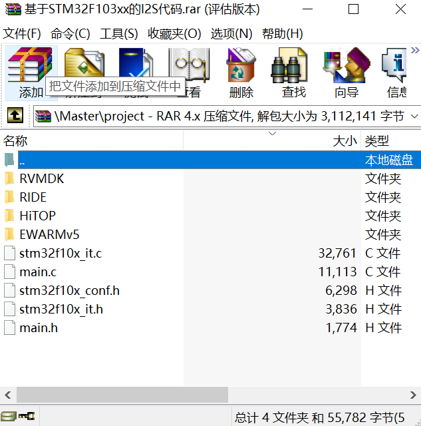The image size is (421, 426).
Task: Minimize the WinRAR window
Action: [307, 9]
